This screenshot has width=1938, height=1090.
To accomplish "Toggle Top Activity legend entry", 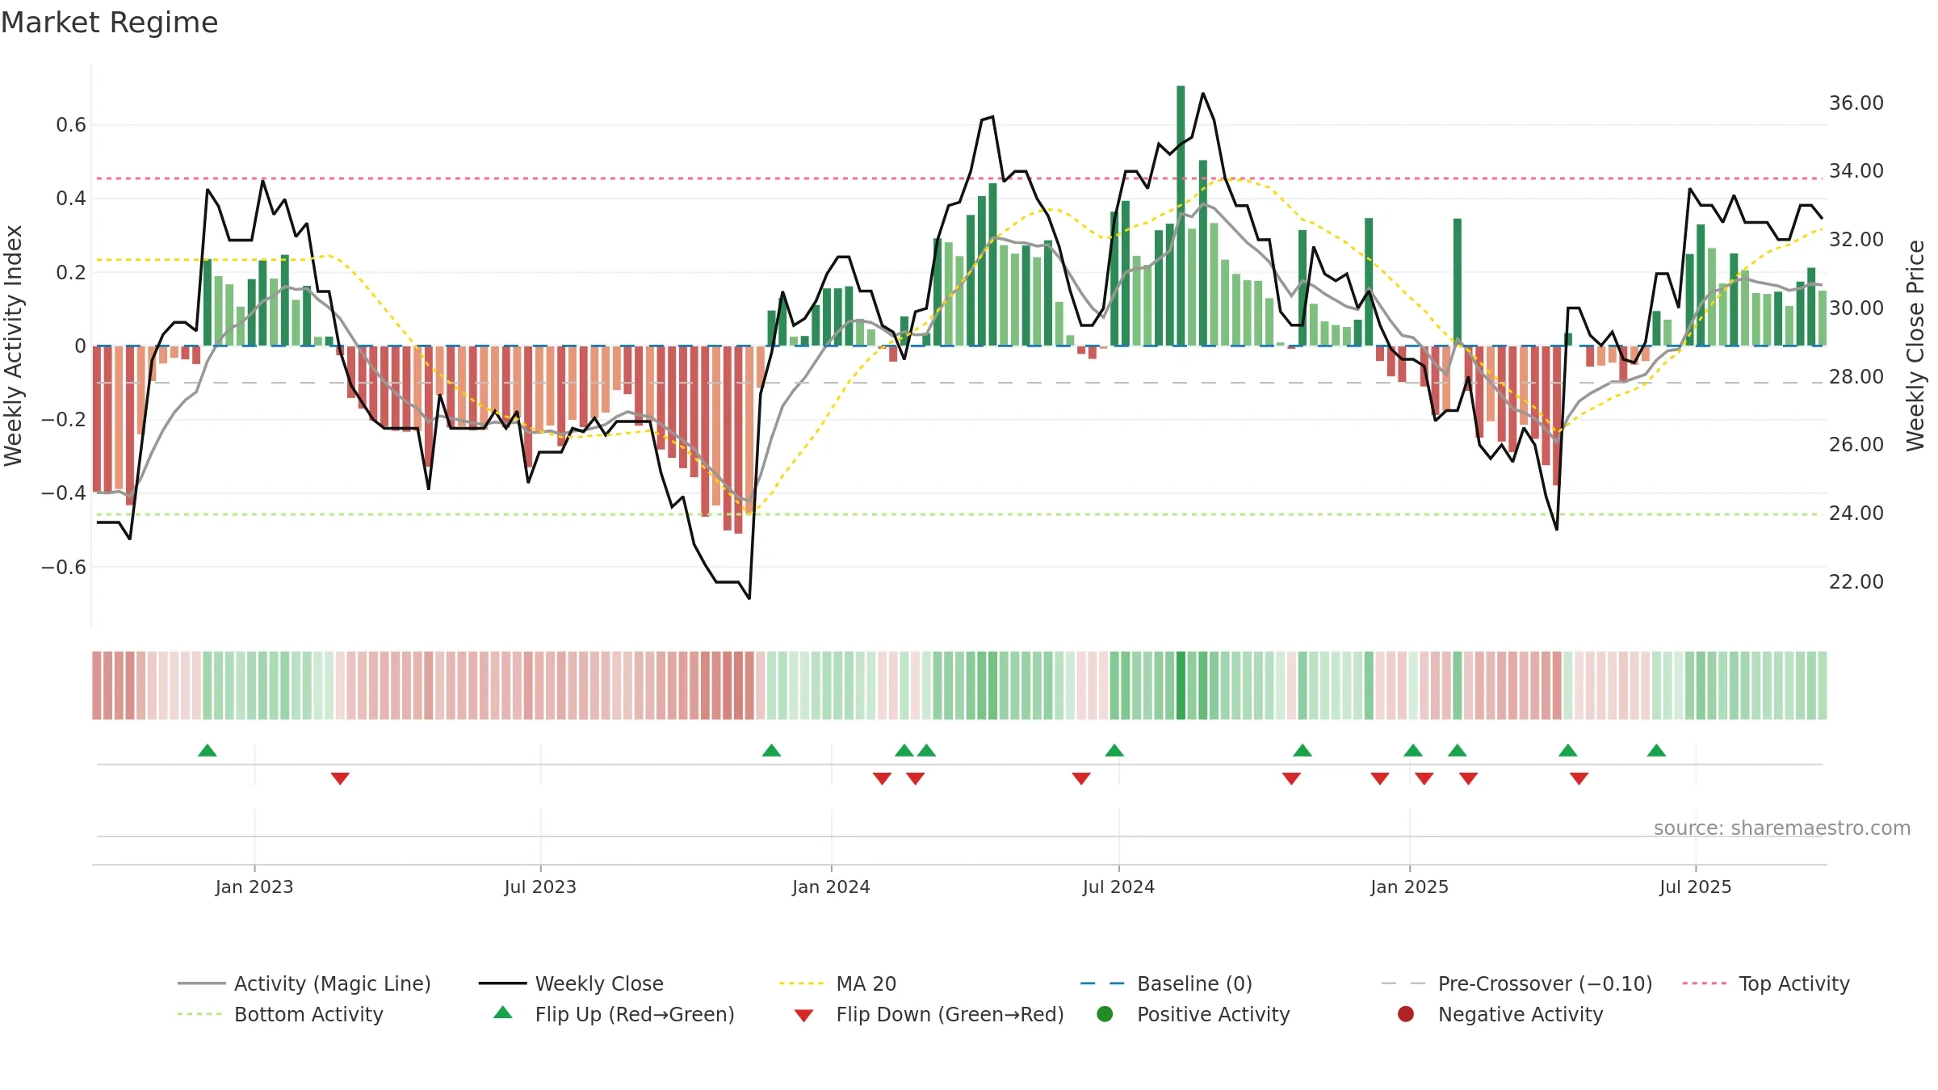I will click(1765, 983).
